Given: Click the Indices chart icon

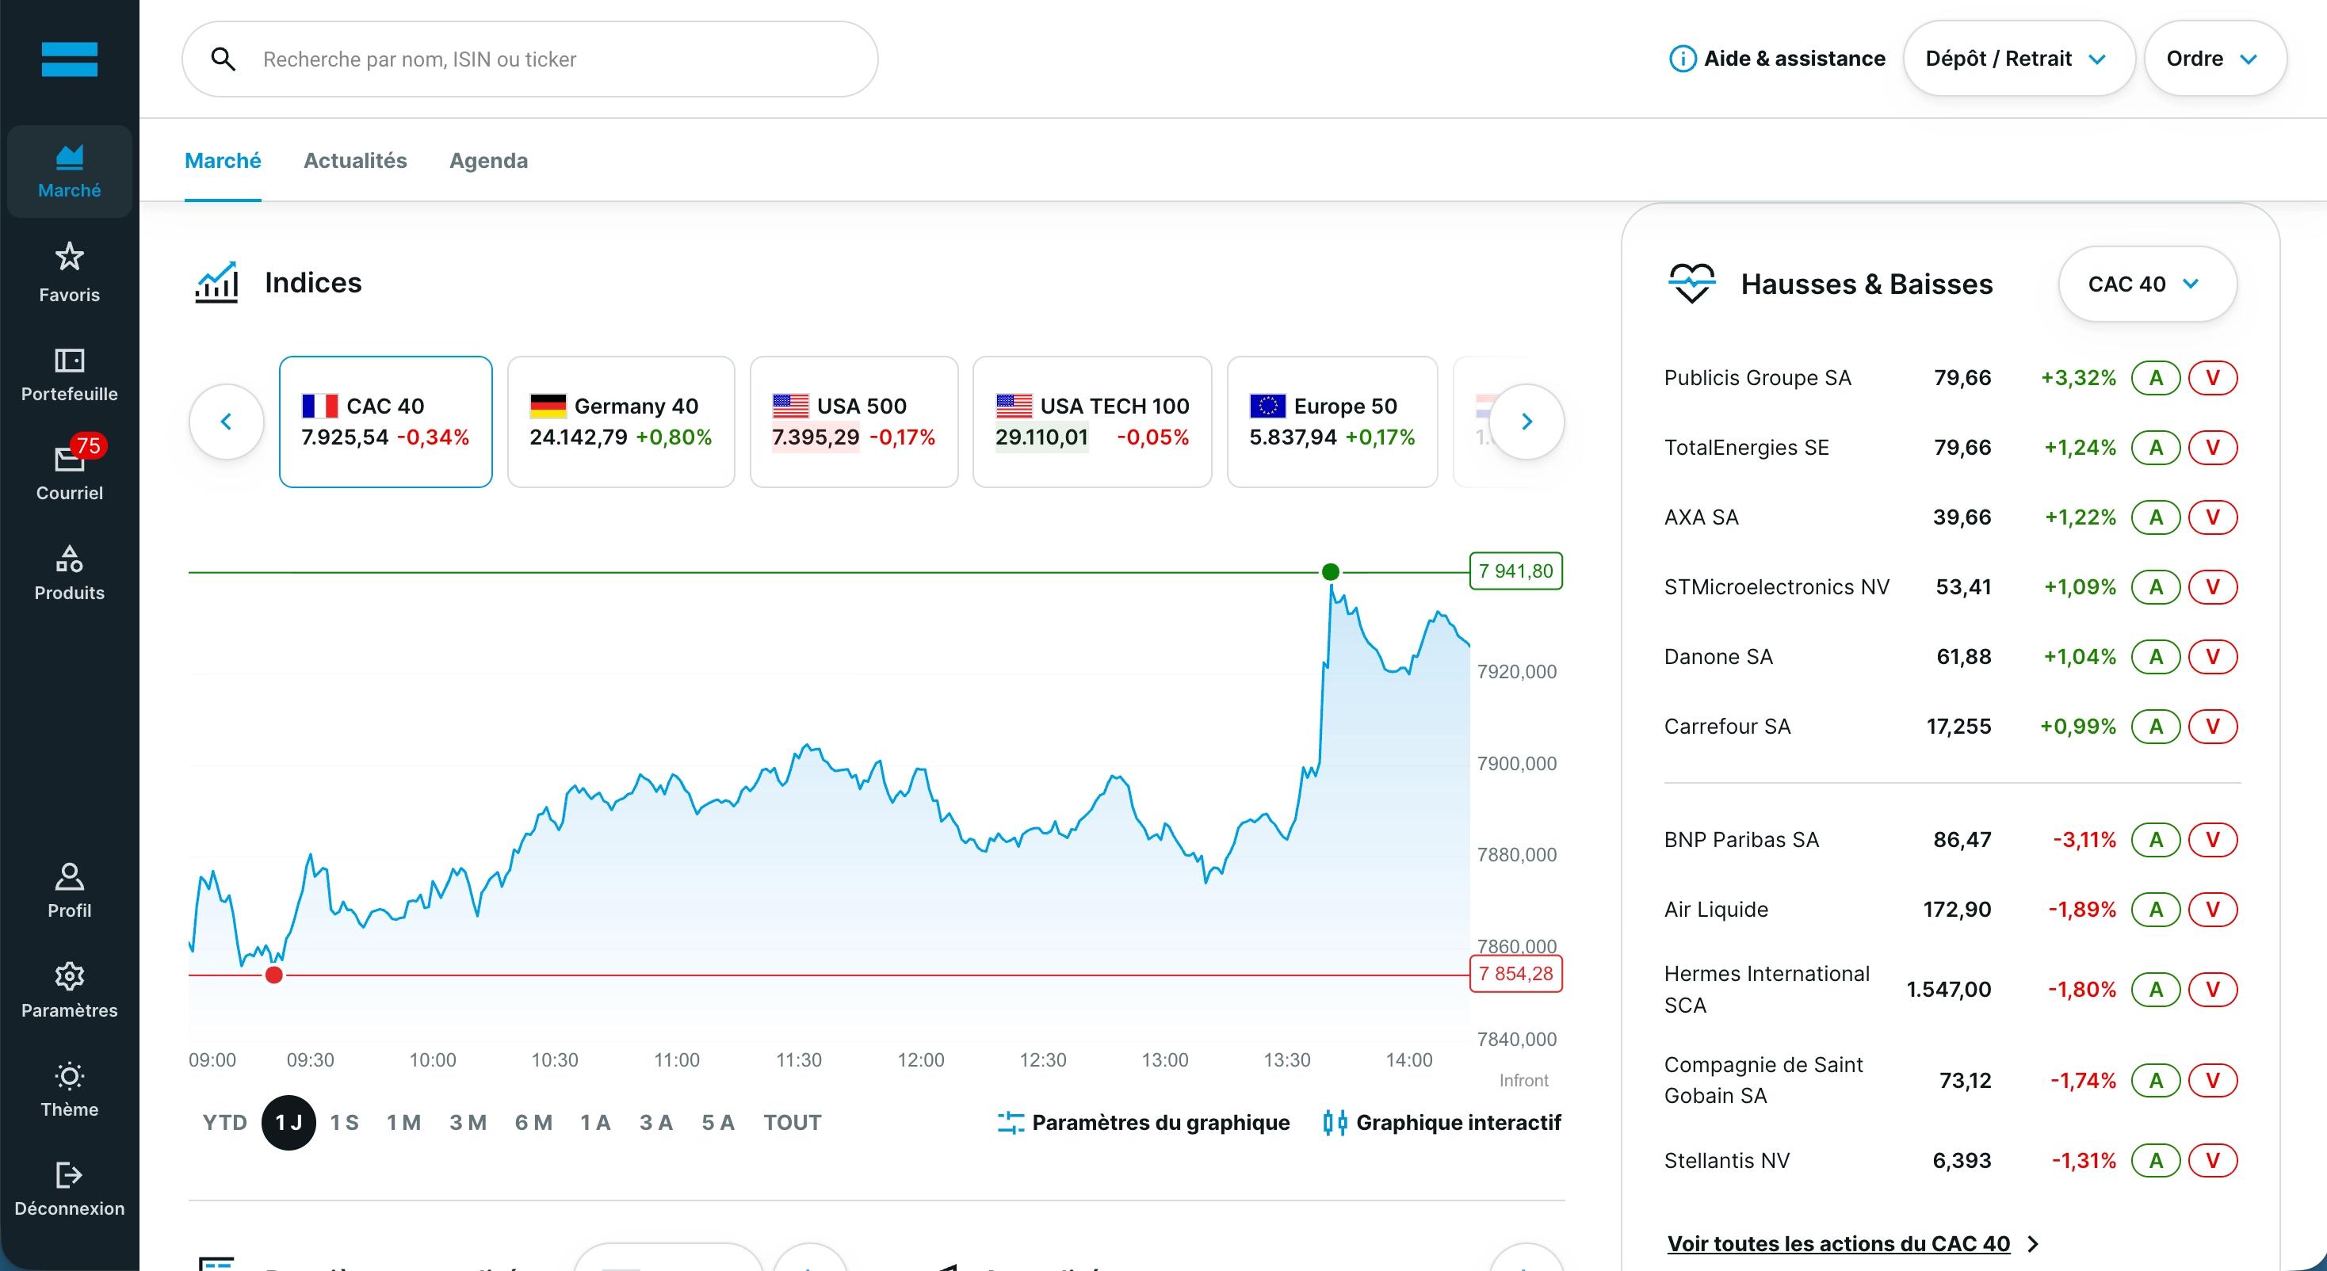Looking at the screenshot, I should click(217, 282).
